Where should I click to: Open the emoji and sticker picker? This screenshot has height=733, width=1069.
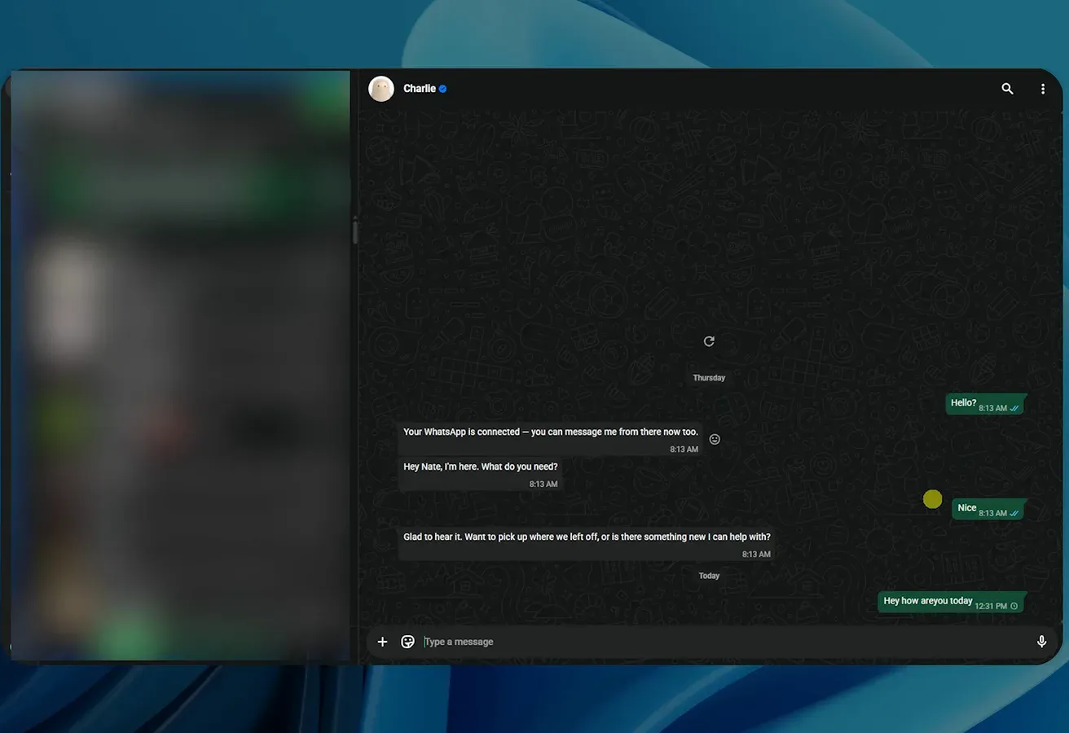[x=408, y=642]
